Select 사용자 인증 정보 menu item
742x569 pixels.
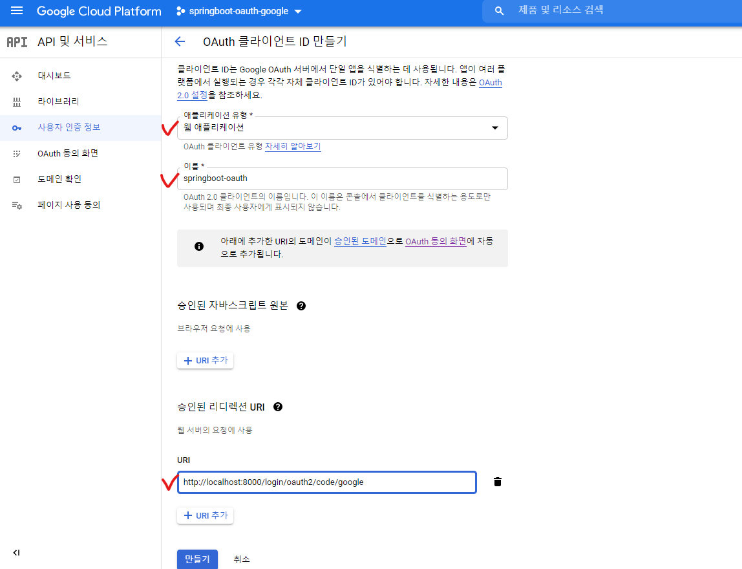click(80, 127)
